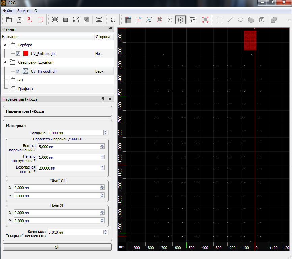This screenshot has height=259, width=292.
Task: Click the Толщина thickness input field
Action: (75, 133)
